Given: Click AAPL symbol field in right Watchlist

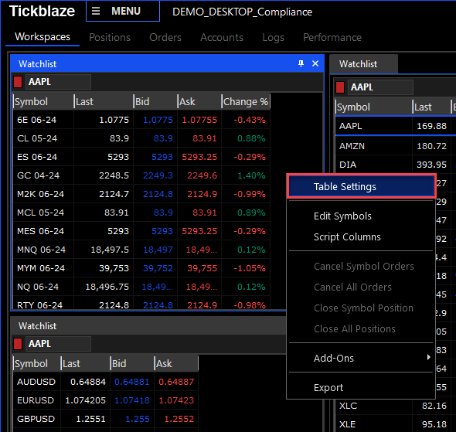Looking at the screenshot, I should [x=380, y=87].
